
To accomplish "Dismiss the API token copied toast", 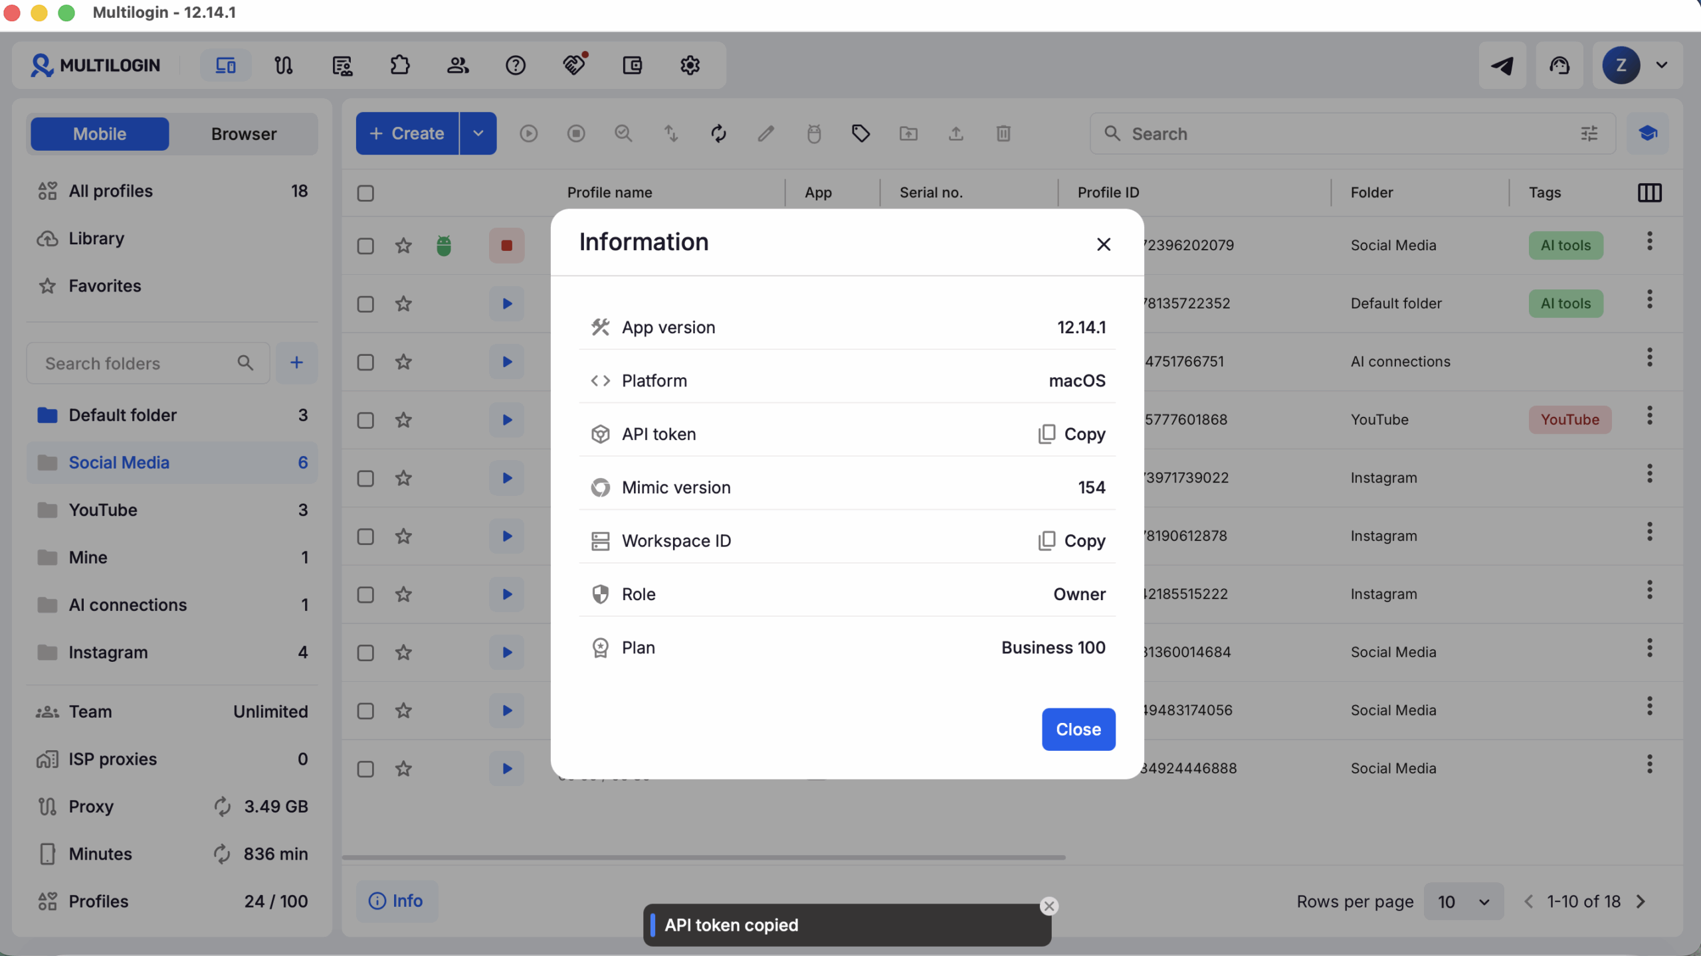I will 1049,906.
